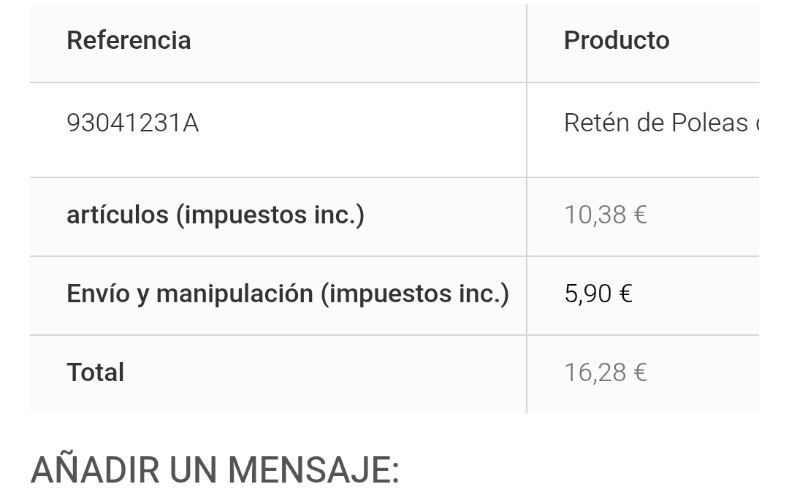
Task: Select reference number 93041231A
Action: (133, 123)
